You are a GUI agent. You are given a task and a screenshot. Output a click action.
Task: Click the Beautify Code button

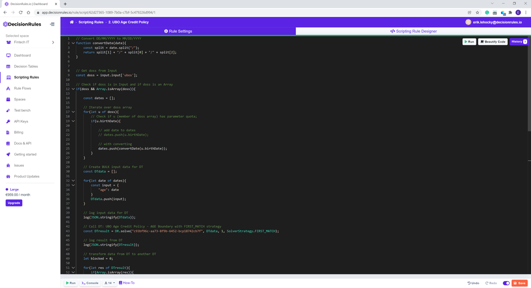tap(492, 41)
